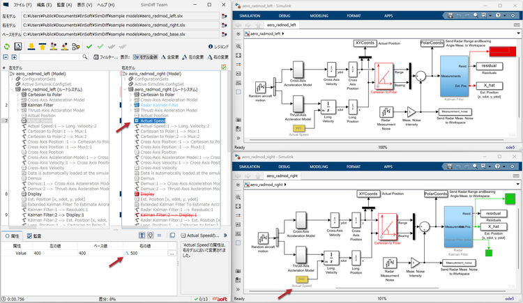Screen dimensions: 523x303
Task: Click the dark green check mark
Action: (89, 47)
